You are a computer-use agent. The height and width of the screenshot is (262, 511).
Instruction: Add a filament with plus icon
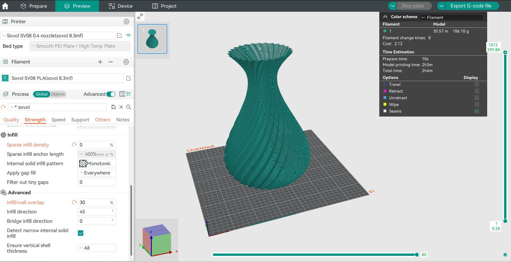point(100,62)
